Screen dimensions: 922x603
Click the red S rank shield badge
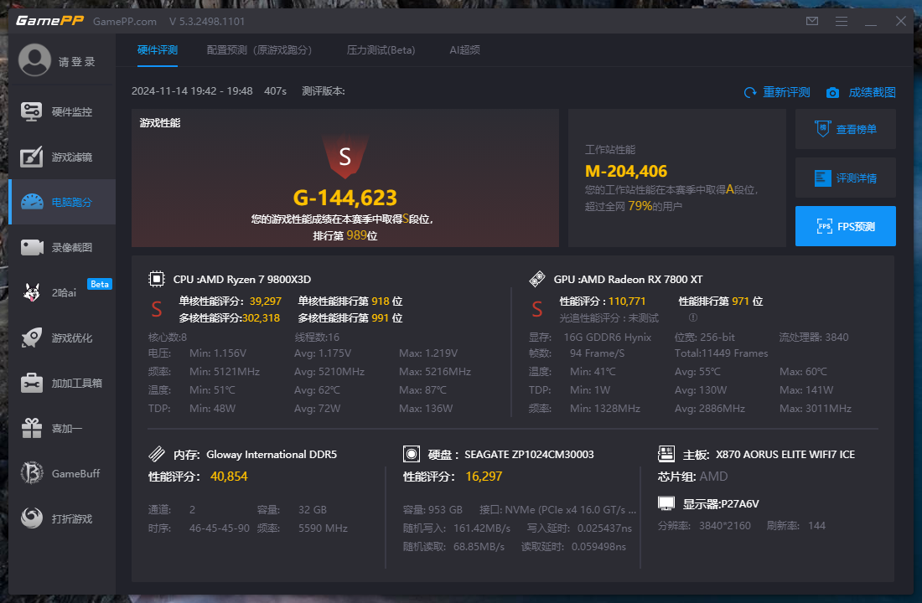pos(345,157)
